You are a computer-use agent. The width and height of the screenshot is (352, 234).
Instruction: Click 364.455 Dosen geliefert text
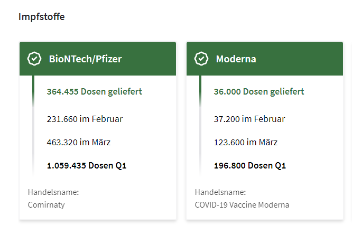[x=94, y=91]
